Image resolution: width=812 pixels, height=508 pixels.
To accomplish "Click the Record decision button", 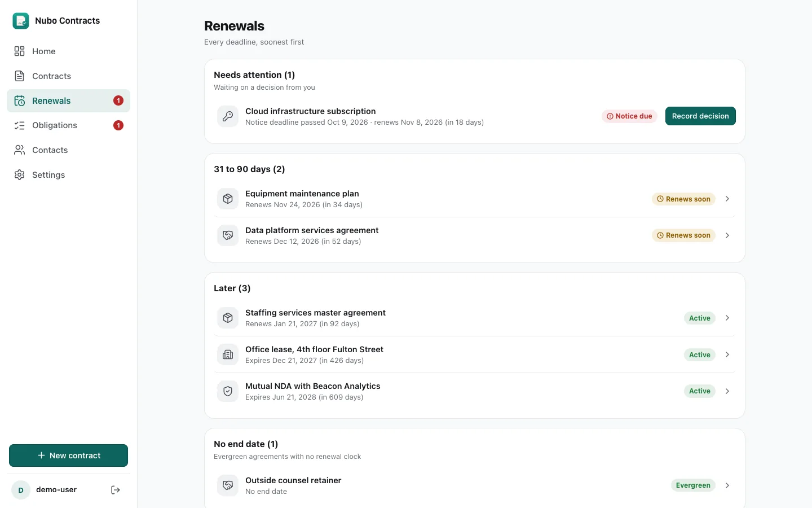I will (x=700, y=116).
